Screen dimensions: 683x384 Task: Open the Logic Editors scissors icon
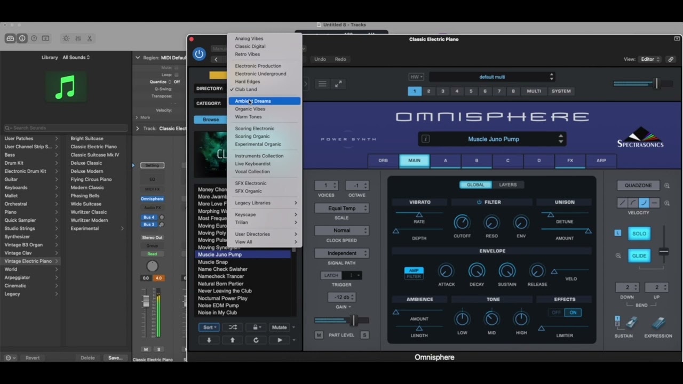click(90, 38)
